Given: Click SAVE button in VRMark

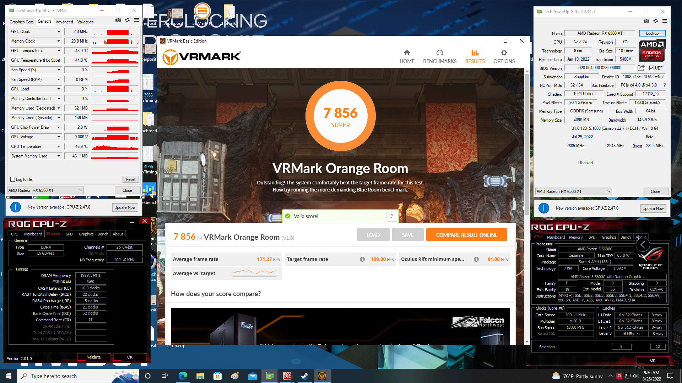Looking at the screenshot, I should pyautogui.click(x=408, y=235).
